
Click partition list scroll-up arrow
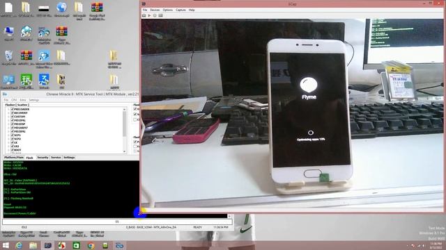pos(124,109)
